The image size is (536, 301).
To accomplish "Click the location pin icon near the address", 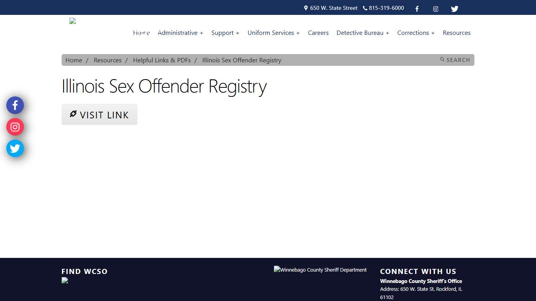I will [305, 7].
